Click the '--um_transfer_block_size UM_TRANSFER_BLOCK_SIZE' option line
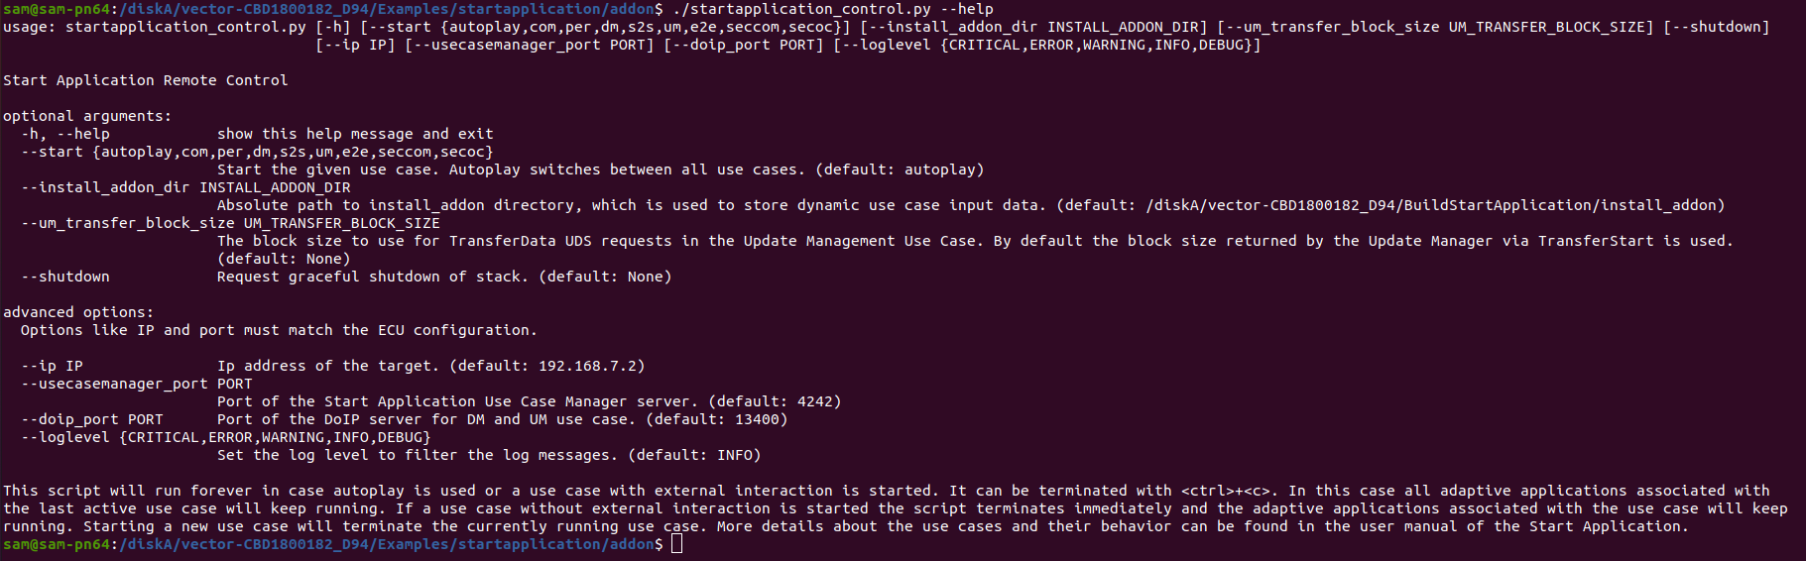This screenshot has height=561, width=1806. (x=230, y=223)
